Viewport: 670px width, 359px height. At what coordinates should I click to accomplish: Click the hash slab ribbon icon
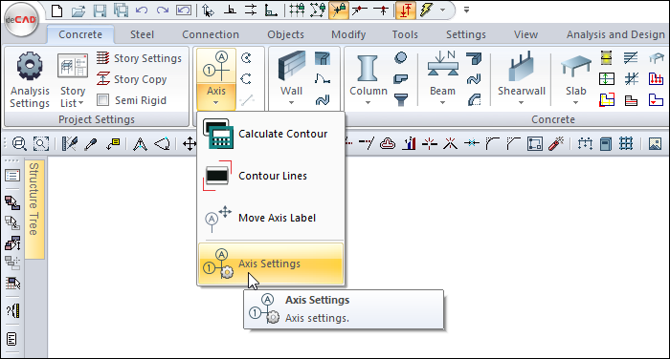tap(631, 79)
